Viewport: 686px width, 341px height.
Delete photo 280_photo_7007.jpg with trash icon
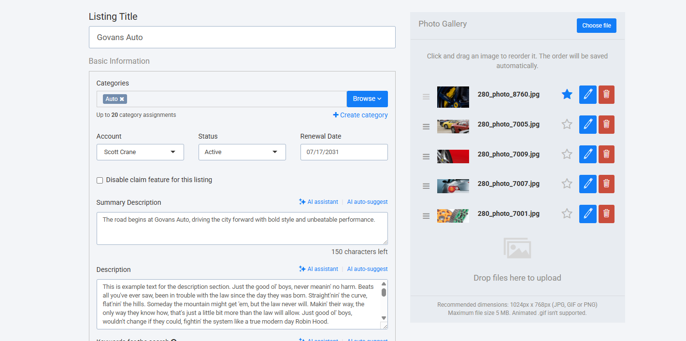[606, 184]
